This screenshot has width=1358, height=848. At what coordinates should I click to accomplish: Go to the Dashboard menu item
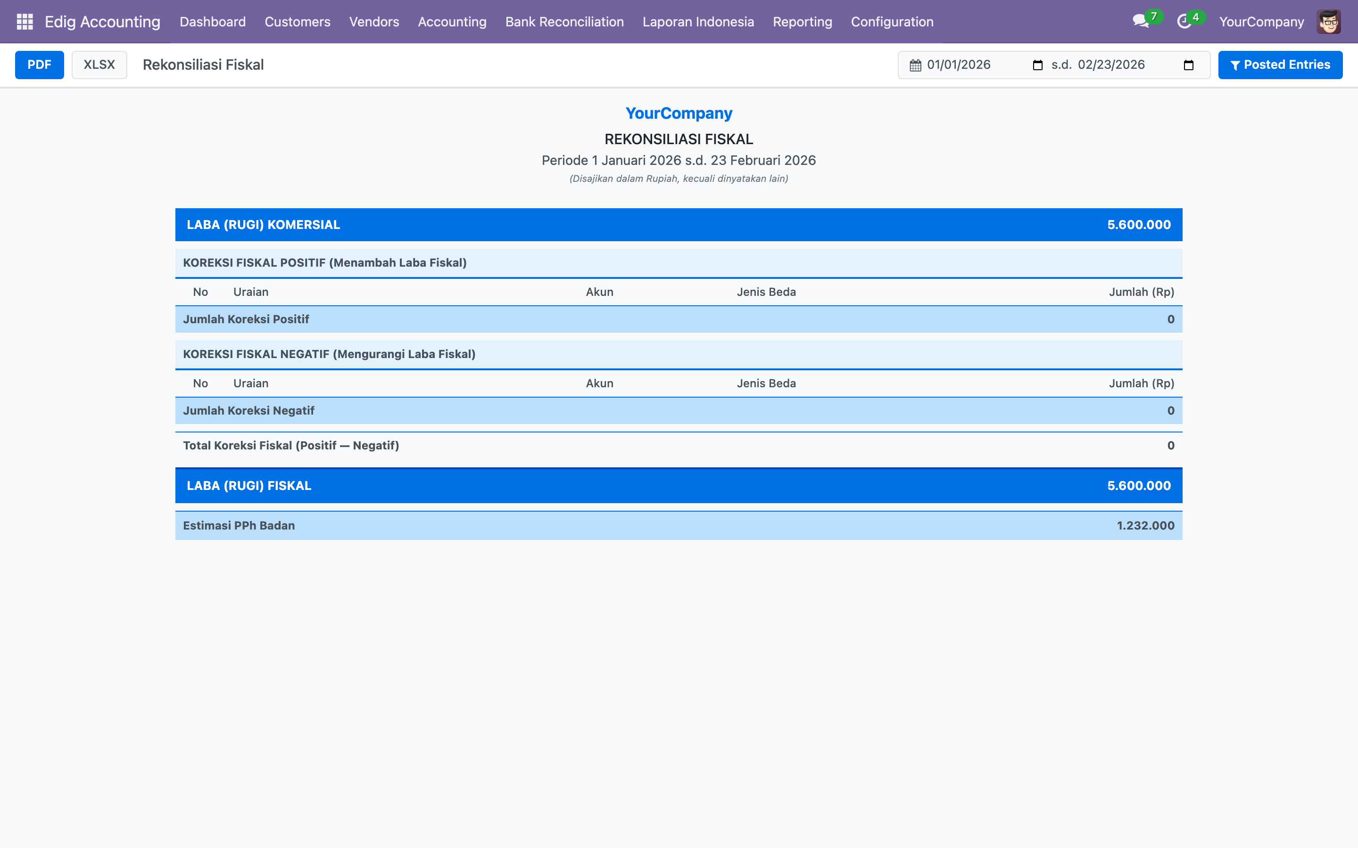click(213, 22)
